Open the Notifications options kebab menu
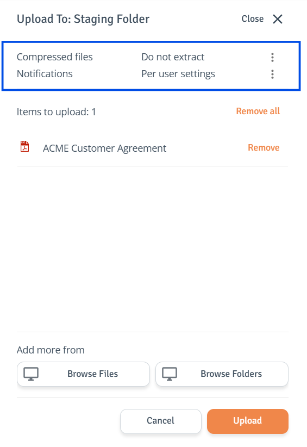 [272, 74]
